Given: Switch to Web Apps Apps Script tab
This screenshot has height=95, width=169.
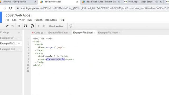Looking at the screenshot, I should click(x=143, y=2).
